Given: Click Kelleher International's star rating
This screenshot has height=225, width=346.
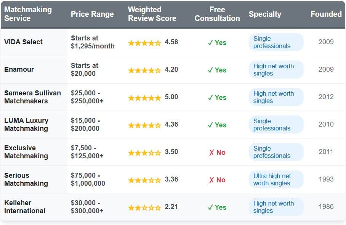Looking at the screenshot, I should [x=144, y=207].
